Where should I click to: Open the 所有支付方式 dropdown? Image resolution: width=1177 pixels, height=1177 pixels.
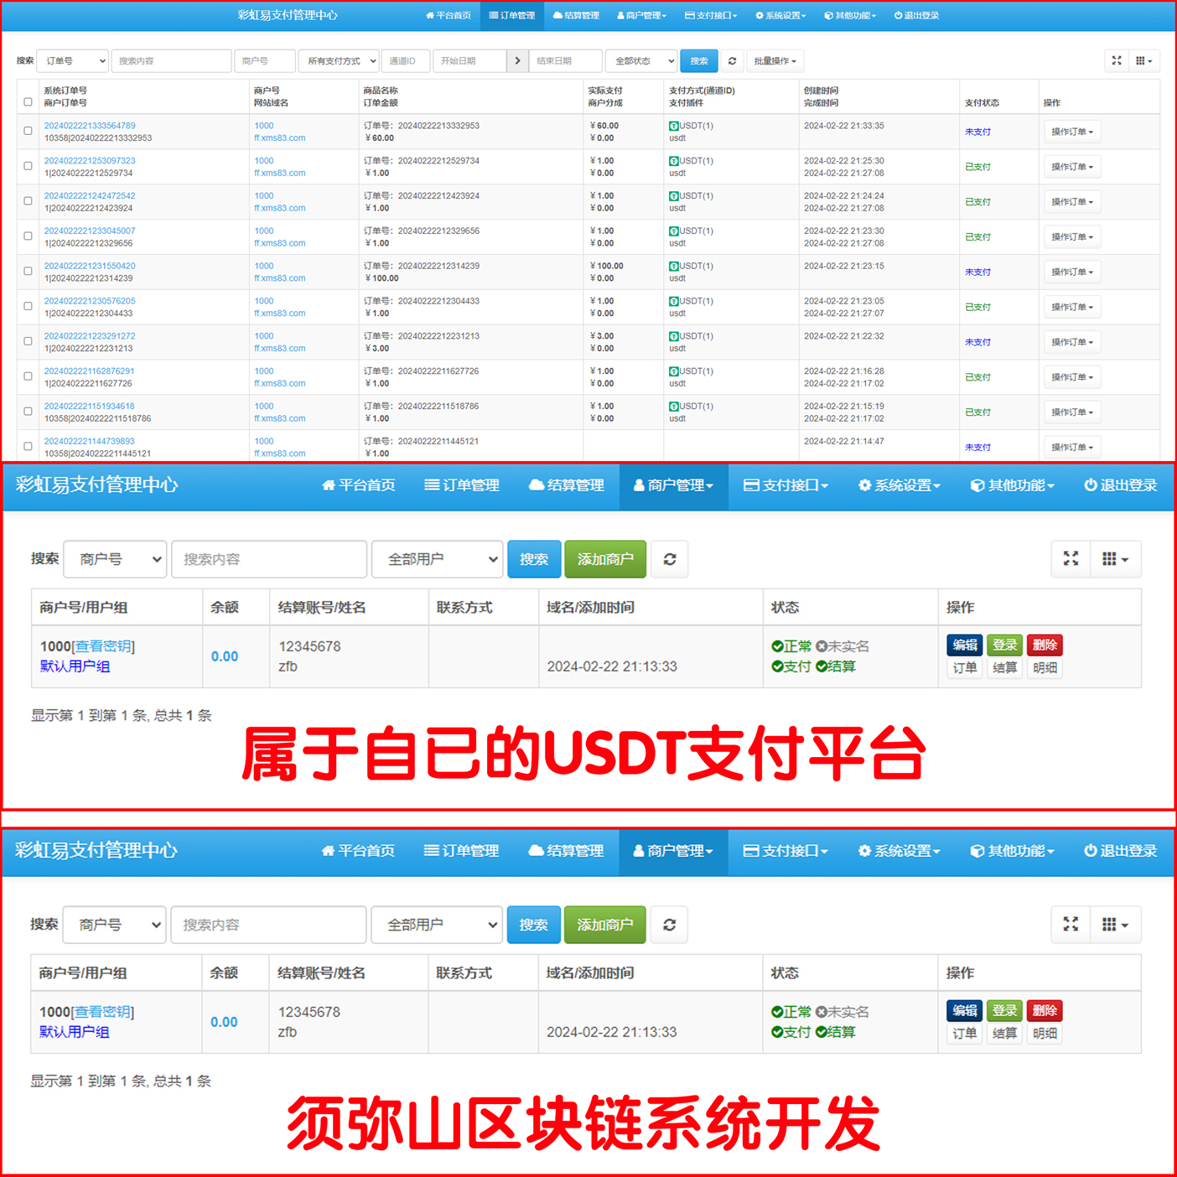[339, 61]
